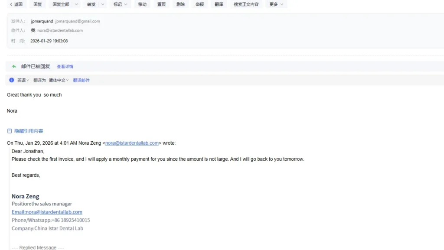Open the 回复全部 dropdown arrow
The width and height of the screenshot is (444, 250).
pyautogui.click(x=76, y=4)
